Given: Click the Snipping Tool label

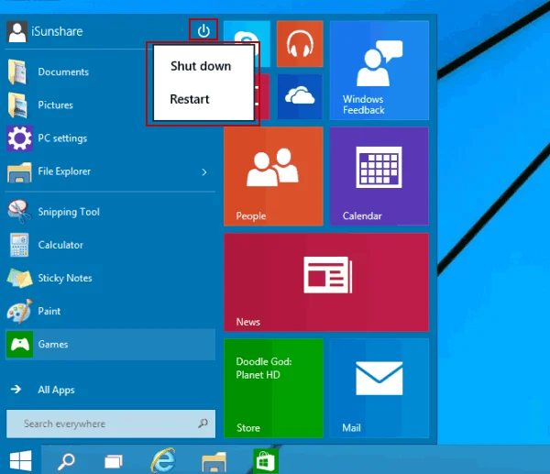Looking at the screenshot, I should [69, 212].
